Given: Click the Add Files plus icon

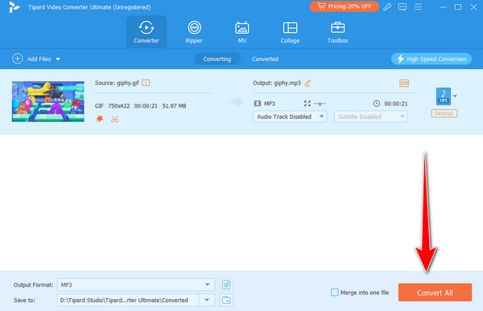Looking at the screenshot, I should (17, 59).
